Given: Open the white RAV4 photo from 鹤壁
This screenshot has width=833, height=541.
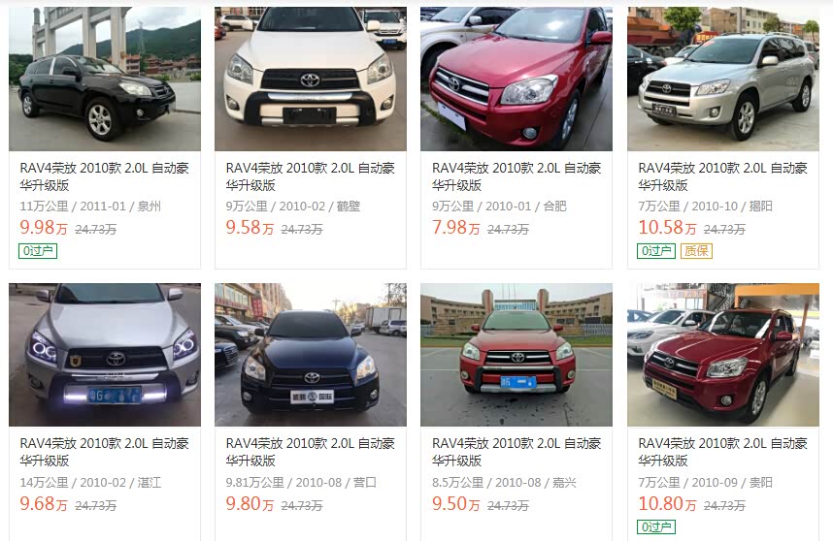Looking at the screenshot, I should pos(311,80).
